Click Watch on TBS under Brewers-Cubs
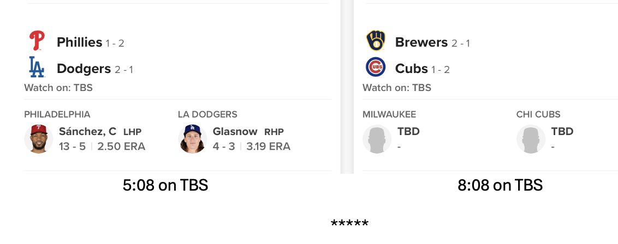Viewport: 618px width, 244px height. click(x=397, y=88)
